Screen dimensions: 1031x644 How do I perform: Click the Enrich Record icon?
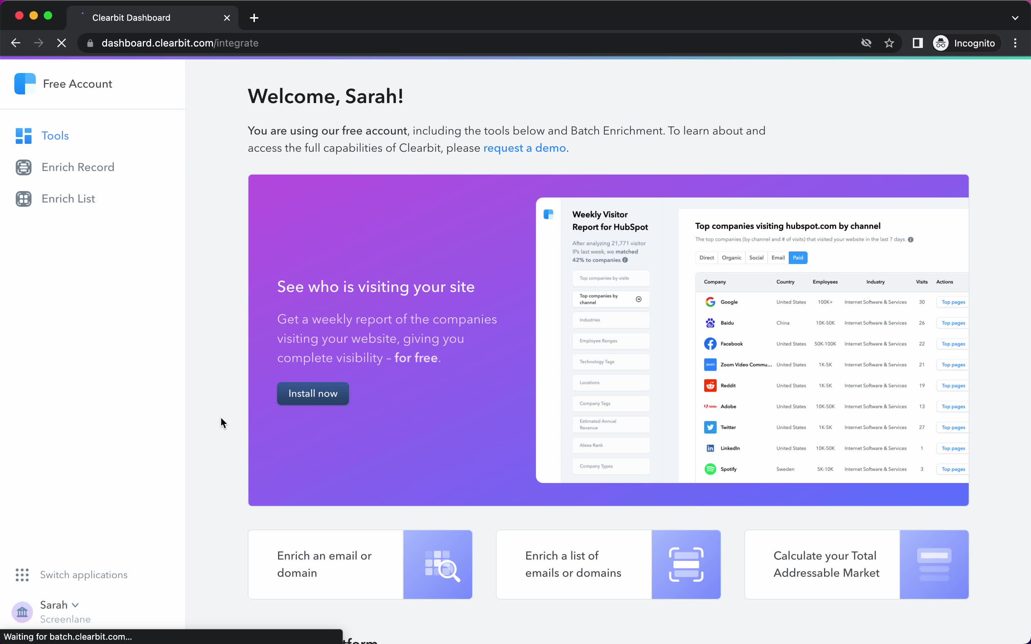tap(23, 167)
